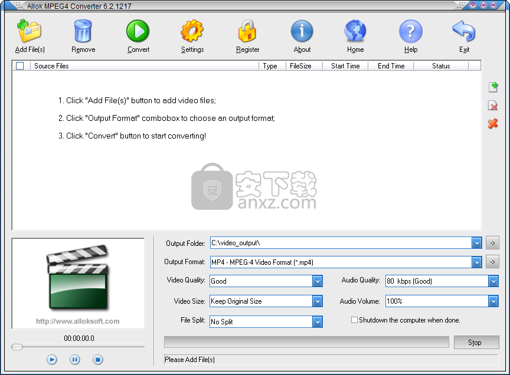This screenshot has width=510, height=375.
Task: Click the FileSize column header
Action: point(304,65)
